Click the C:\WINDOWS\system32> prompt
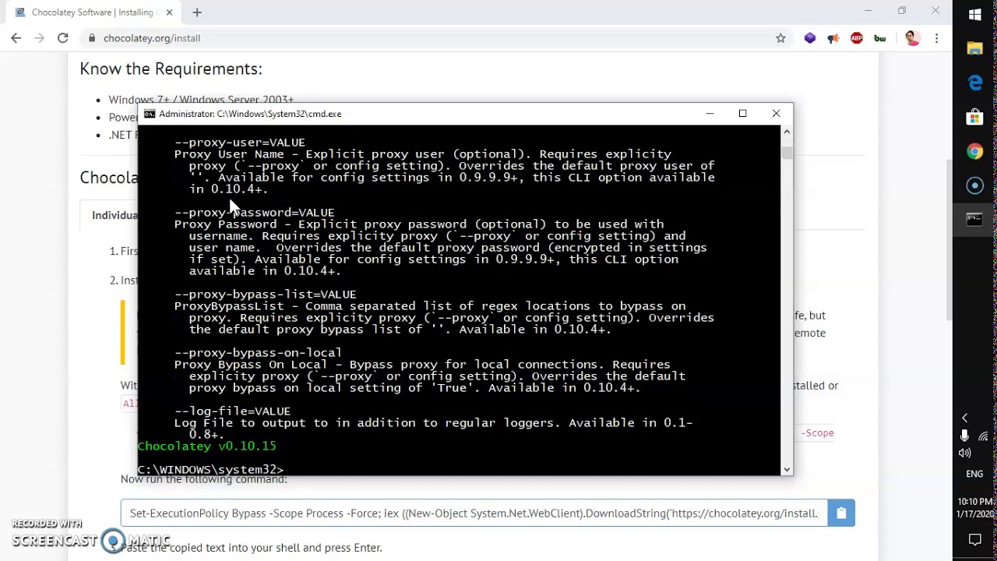 pos(210,470)
